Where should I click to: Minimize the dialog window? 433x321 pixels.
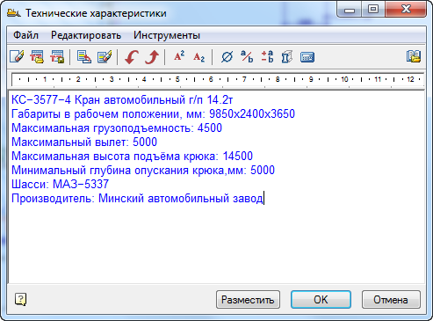[x=350, y=9]
